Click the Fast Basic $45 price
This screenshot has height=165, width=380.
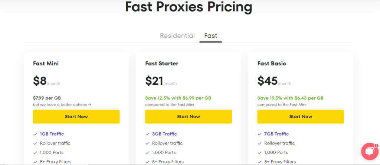click(267, 81)
